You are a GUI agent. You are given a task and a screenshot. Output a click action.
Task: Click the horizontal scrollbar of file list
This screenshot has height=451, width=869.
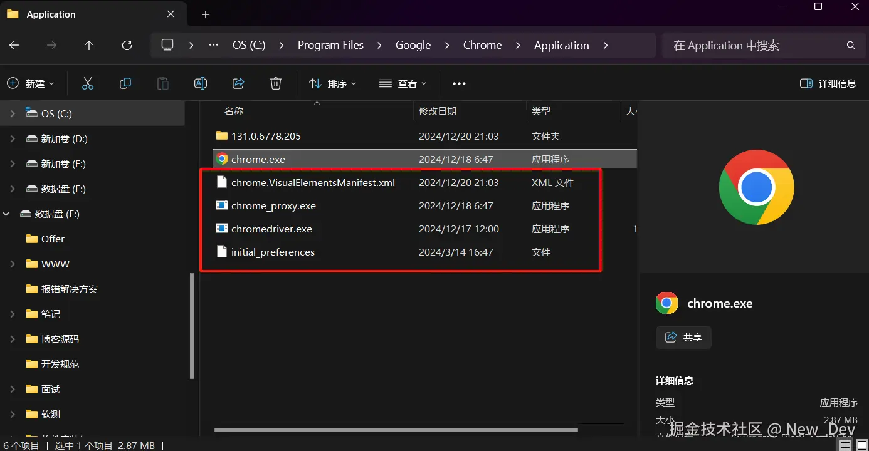(396, 430)
